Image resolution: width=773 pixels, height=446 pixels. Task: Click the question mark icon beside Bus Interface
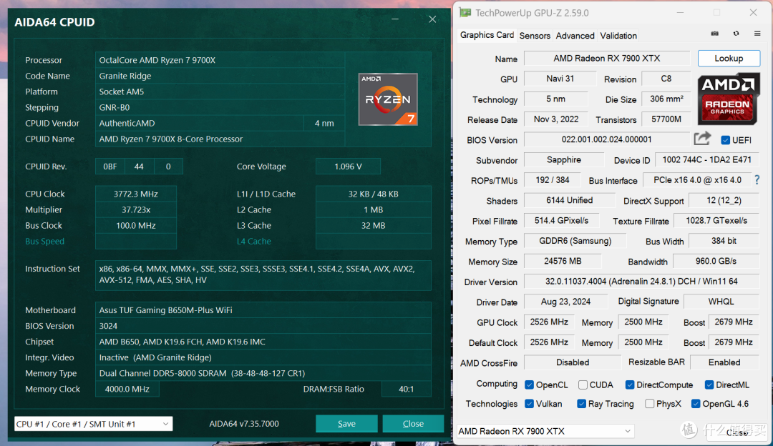coord(757,180)
